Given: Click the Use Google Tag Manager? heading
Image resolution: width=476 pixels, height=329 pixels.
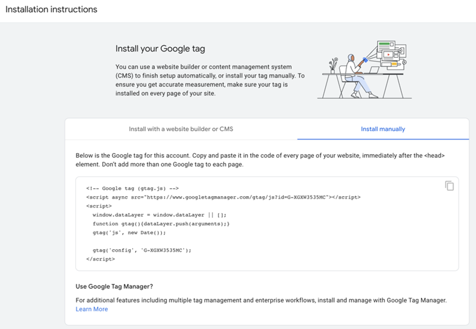Looking at the screenshot, I should pos(113,287).
